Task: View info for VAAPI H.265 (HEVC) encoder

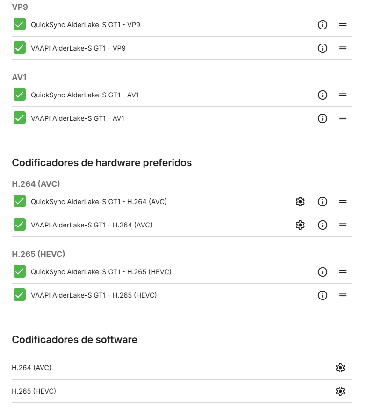Action: 322,295
